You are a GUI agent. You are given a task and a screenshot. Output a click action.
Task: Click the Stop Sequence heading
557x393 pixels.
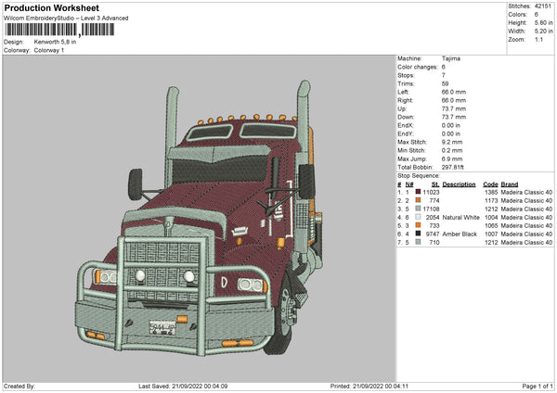pos(418,174)
